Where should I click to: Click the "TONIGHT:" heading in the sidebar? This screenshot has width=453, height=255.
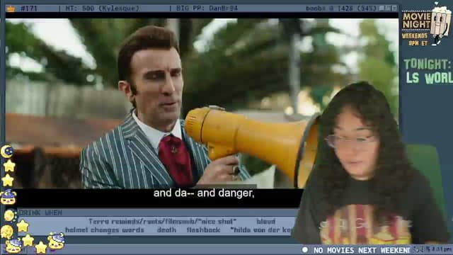tap(428, 64)
